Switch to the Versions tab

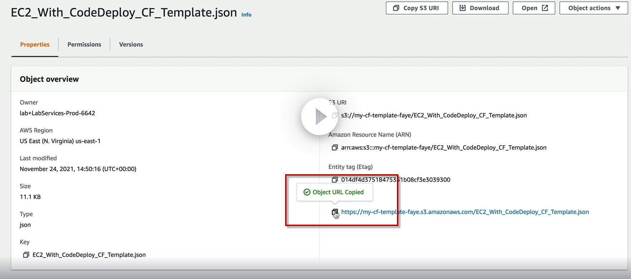131,45
